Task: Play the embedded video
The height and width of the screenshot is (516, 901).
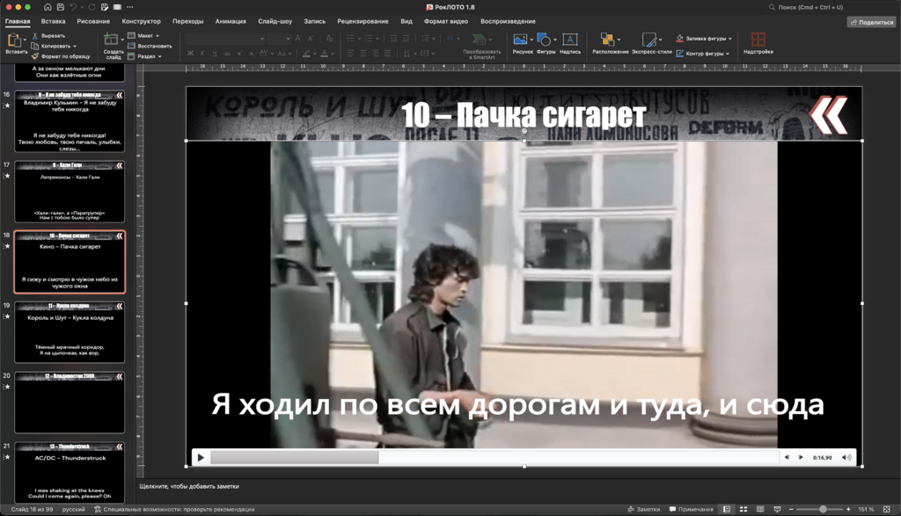Action: tap(201, 457)
